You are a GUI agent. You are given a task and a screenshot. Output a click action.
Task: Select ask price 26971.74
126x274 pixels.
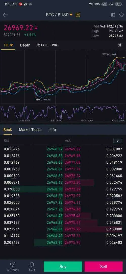tap(72, 169)
